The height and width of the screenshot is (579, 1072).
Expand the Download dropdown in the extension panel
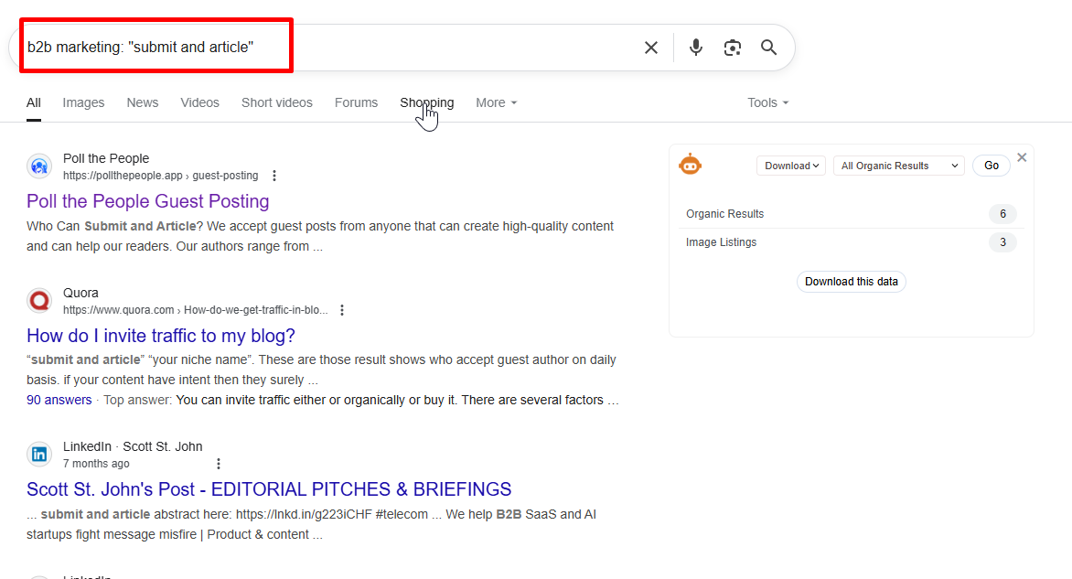tap(790, 166)
